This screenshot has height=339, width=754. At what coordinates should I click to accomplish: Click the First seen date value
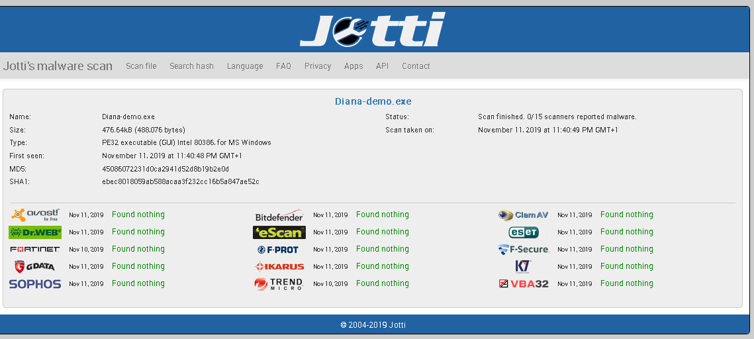click(x=172, y=156)
